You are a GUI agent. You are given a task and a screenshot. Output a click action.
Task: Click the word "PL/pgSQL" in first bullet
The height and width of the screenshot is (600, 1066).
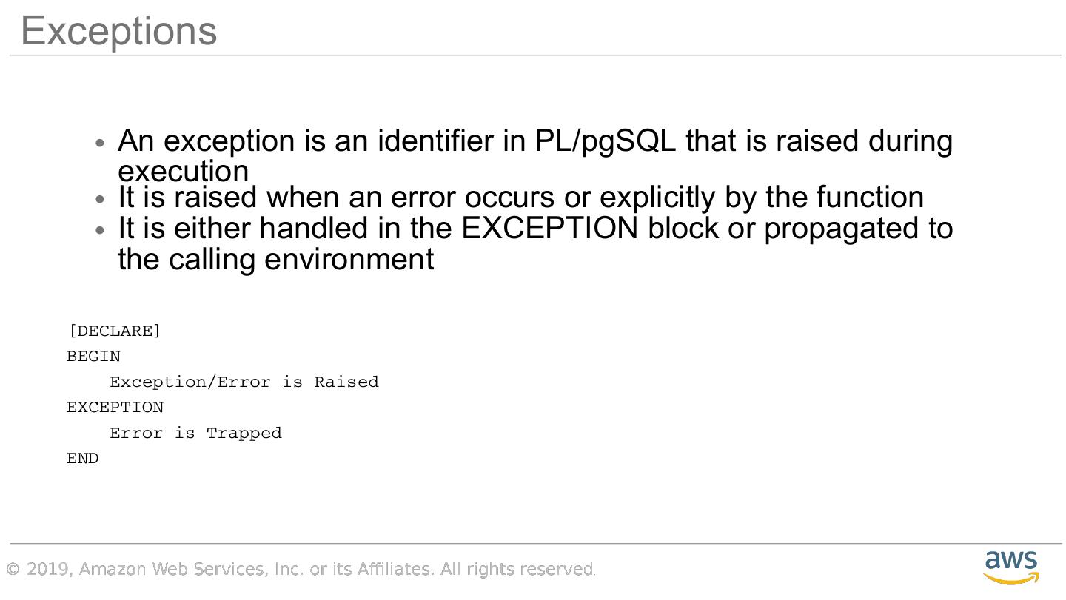[x=605, y=141]
